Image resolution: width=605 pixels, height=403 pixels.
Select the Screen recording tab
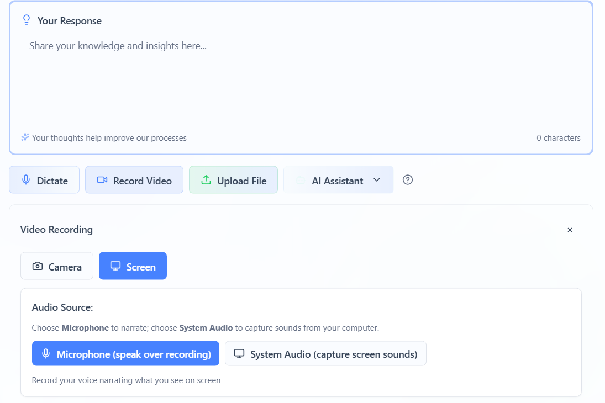133,266
